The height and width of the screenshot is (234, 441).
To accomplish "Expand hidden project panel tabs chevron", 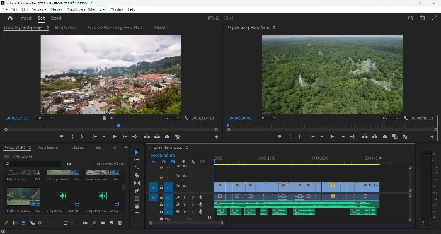I will click(126, 147).
